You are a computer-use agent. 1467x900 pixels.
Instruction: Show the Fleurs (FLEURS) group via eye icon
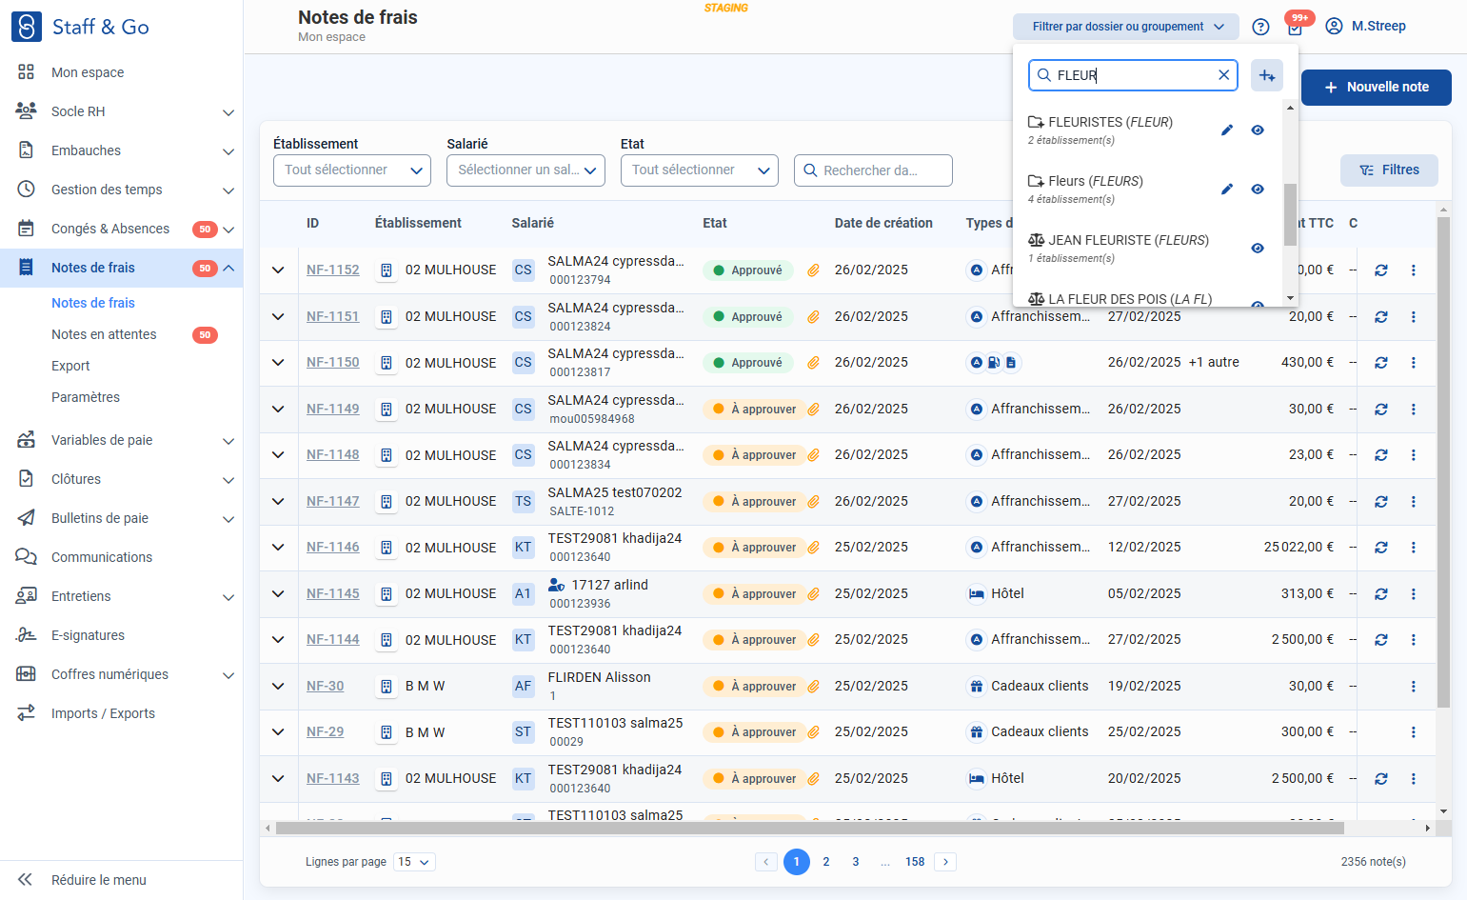click(x=1258, y=190)
